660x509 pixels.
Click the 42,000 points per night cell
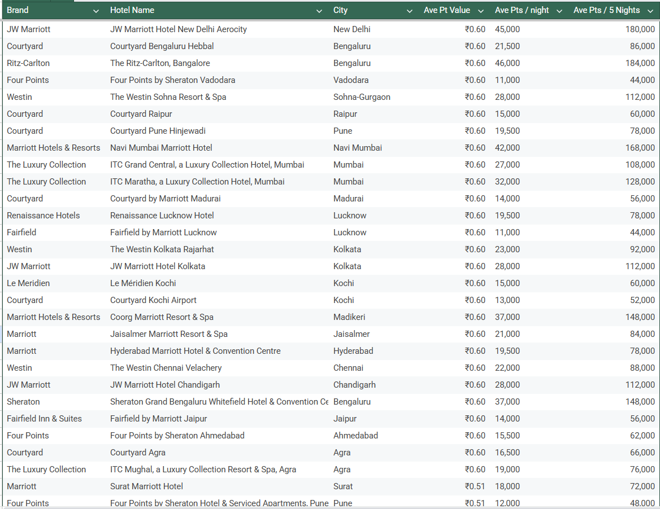531,148
